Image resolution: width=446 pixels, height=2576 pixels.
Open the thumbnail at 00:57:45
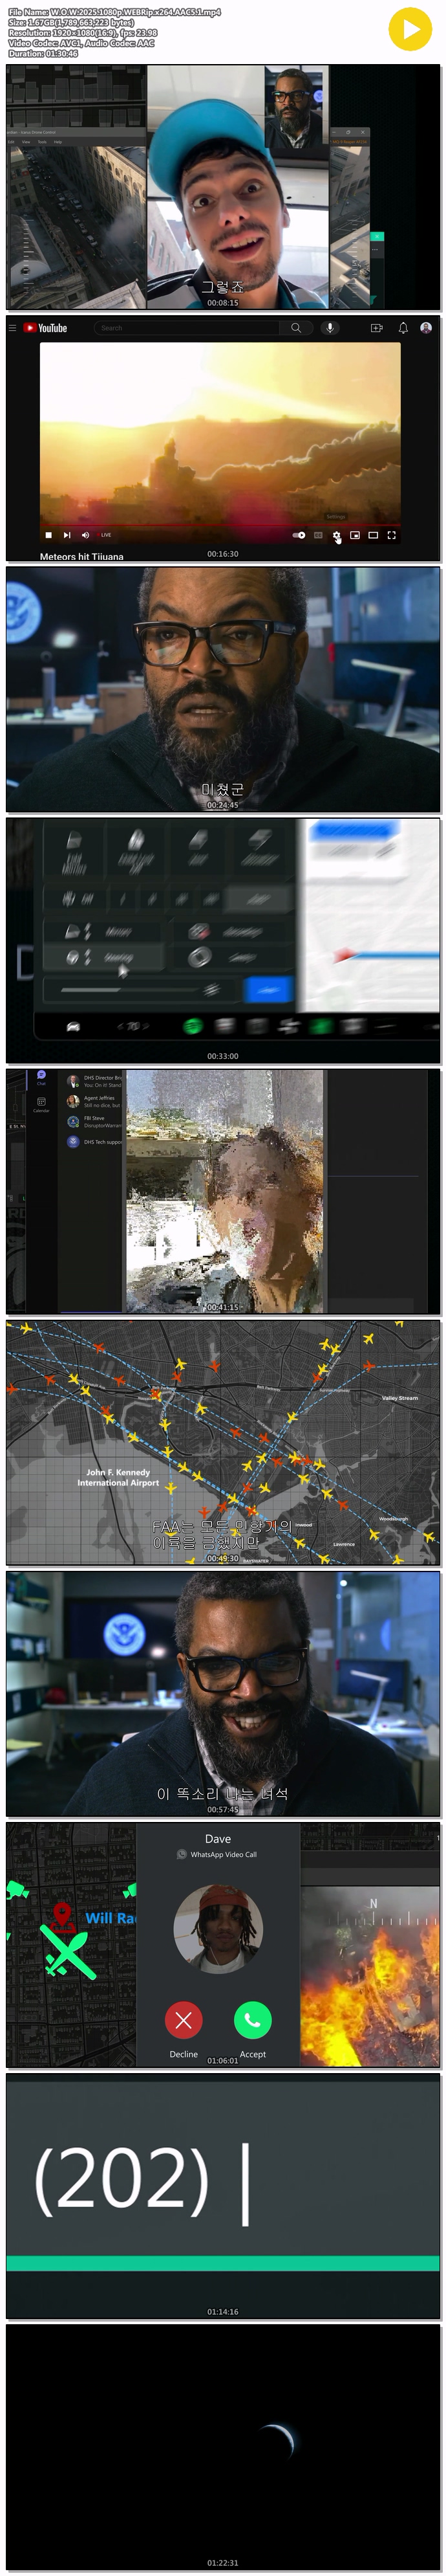point(222,1693)
